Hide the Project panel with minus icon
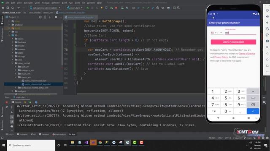Screen dimensions: 270x151 click(61, 17)
